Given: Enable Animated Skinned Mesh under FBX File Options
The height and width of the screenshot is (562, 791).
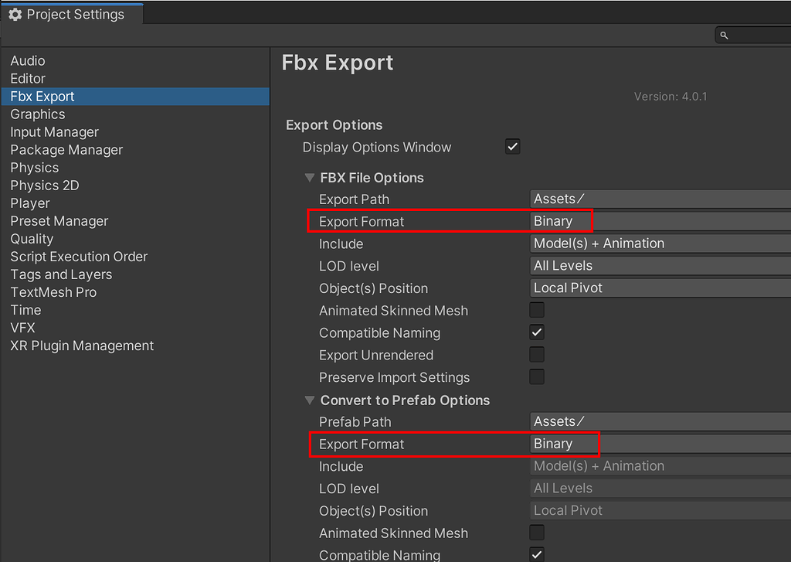Looking at the screenshot, I should 537,311.
